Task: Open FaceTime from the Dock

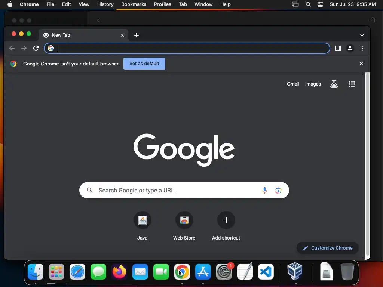Action: coord(161,272)
